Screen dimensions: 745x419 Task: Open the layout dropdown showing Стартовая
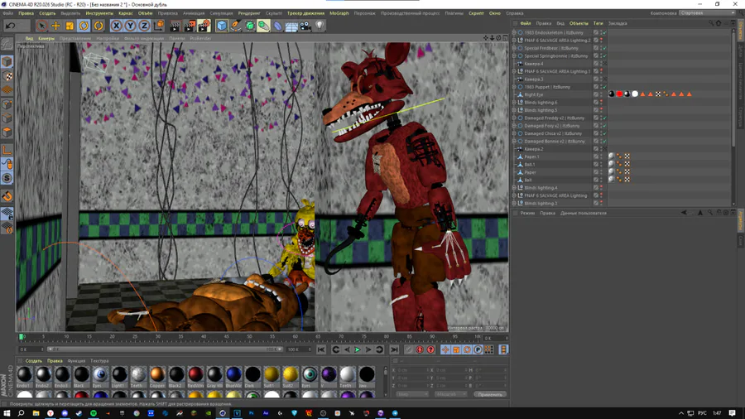pyautogui.click(x=708, y=13)
